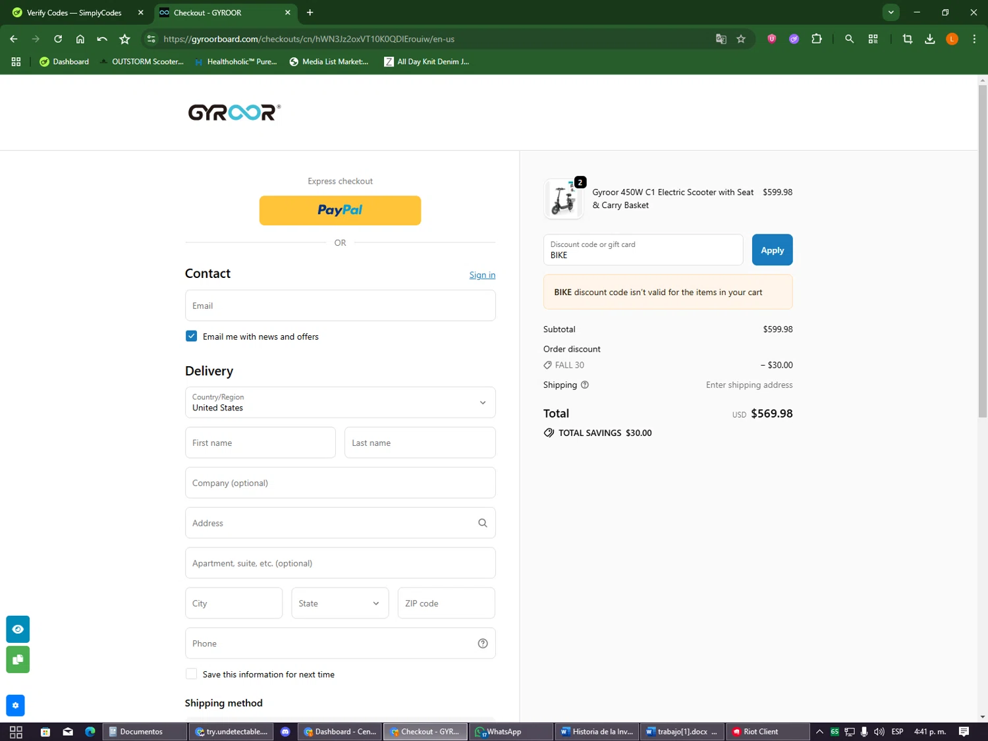Viewport: 988px width, 741px height.
Task: Select the Checkout - GYROOR tab
Action: [225, 13]
